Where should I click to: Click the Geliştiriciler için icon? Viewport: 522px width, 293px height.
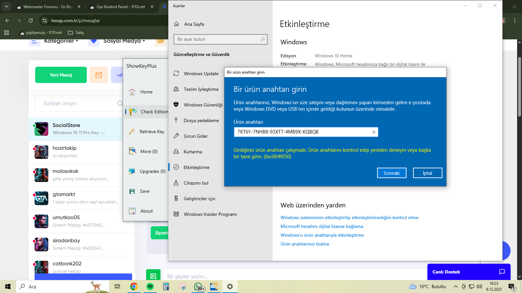pos(176,199)
